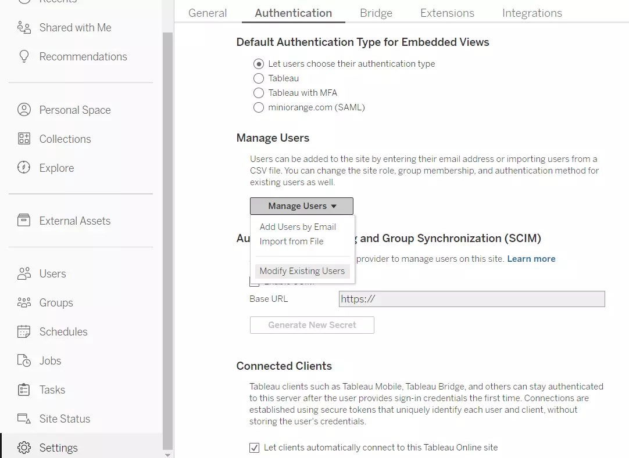The image size is (629, 458).
Task: Click inside the Base URL input field
Action: 472,298
